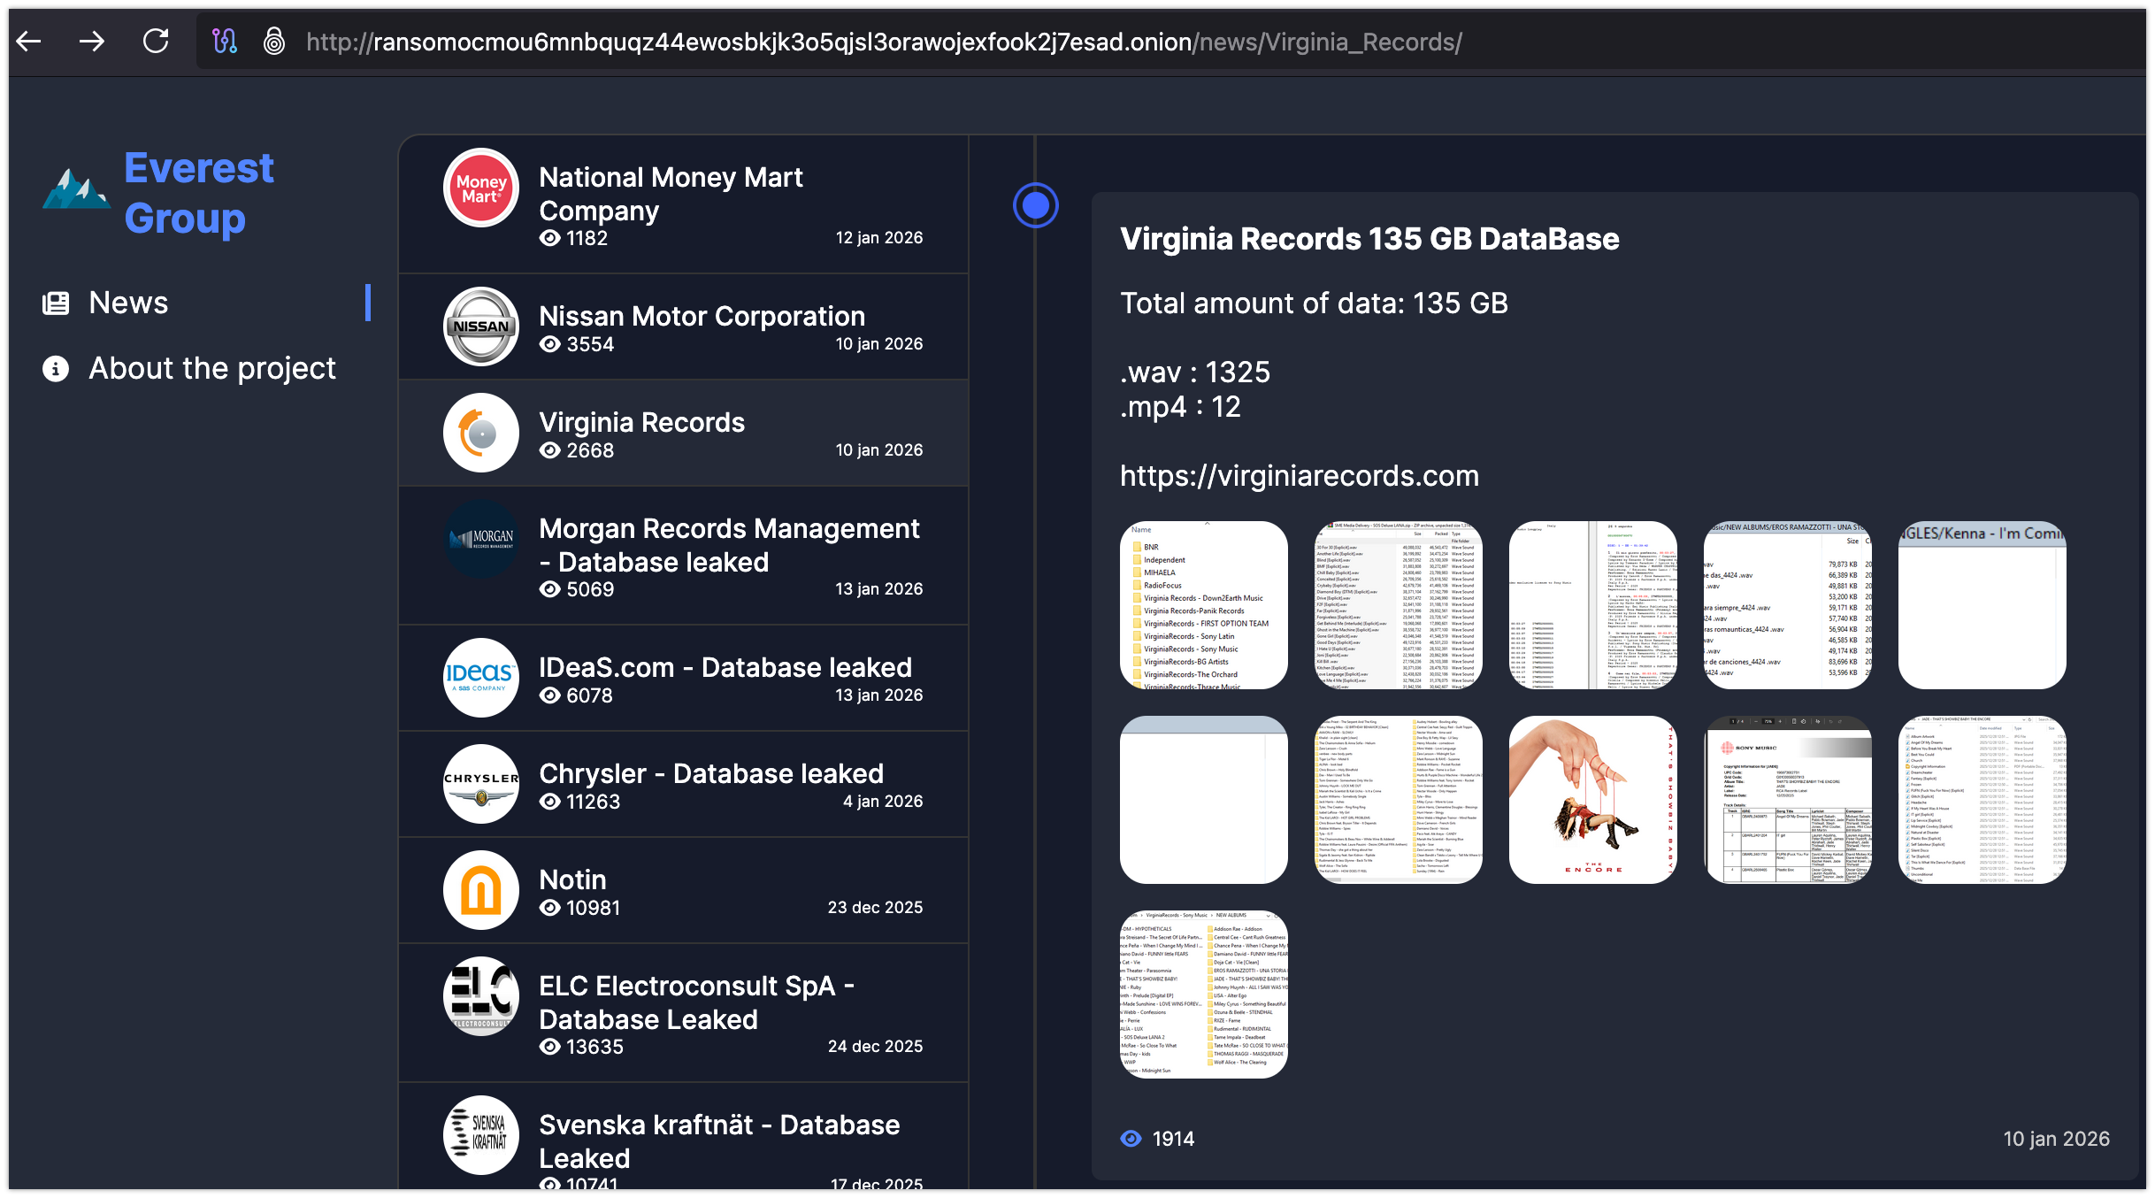Open the Kenna I'm Coming thumbnail

tap(1982, 605)
